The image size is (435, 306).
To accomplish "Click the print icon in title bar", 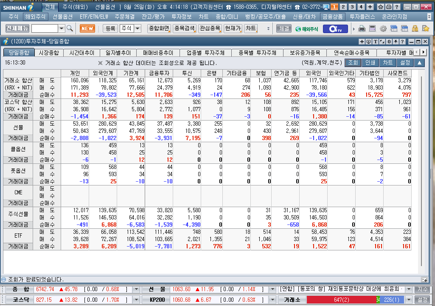I will (x=389, y=7).
